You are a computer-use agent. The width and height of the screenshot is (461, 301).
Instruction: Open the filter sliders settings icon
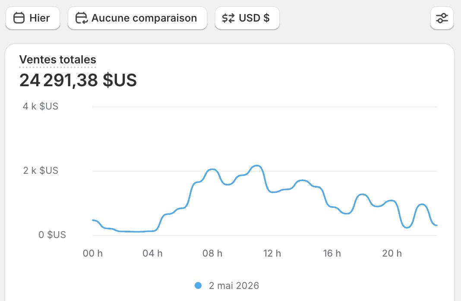pos(442,18)
